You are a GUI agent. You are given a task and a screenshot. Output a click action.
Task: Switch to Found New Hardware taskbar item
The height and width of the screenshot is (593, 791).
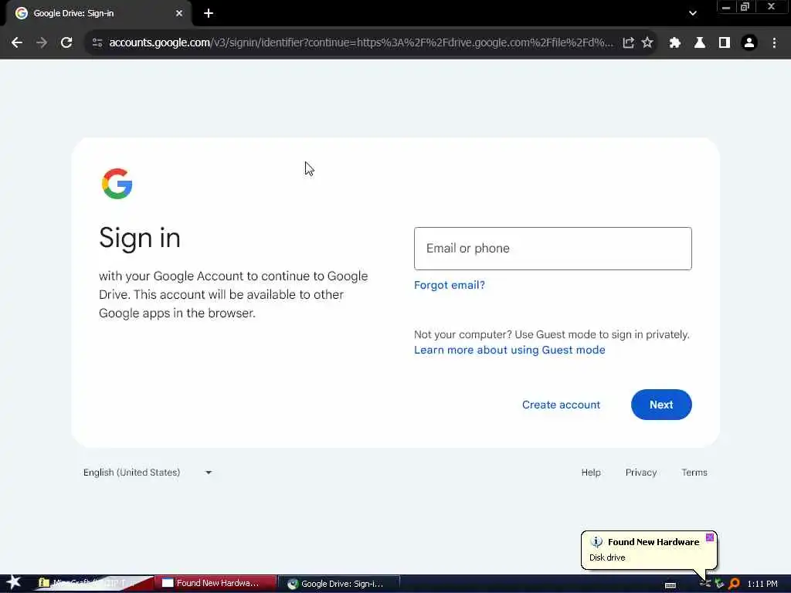pos(215,583)
